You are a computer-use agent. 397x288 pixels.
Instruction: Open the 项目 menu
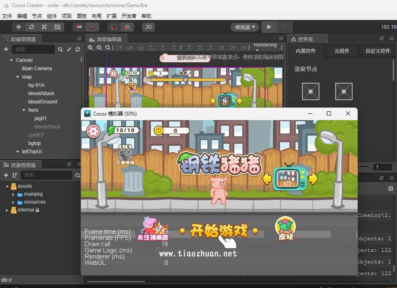pyautogui.click(x=67, y=16)
